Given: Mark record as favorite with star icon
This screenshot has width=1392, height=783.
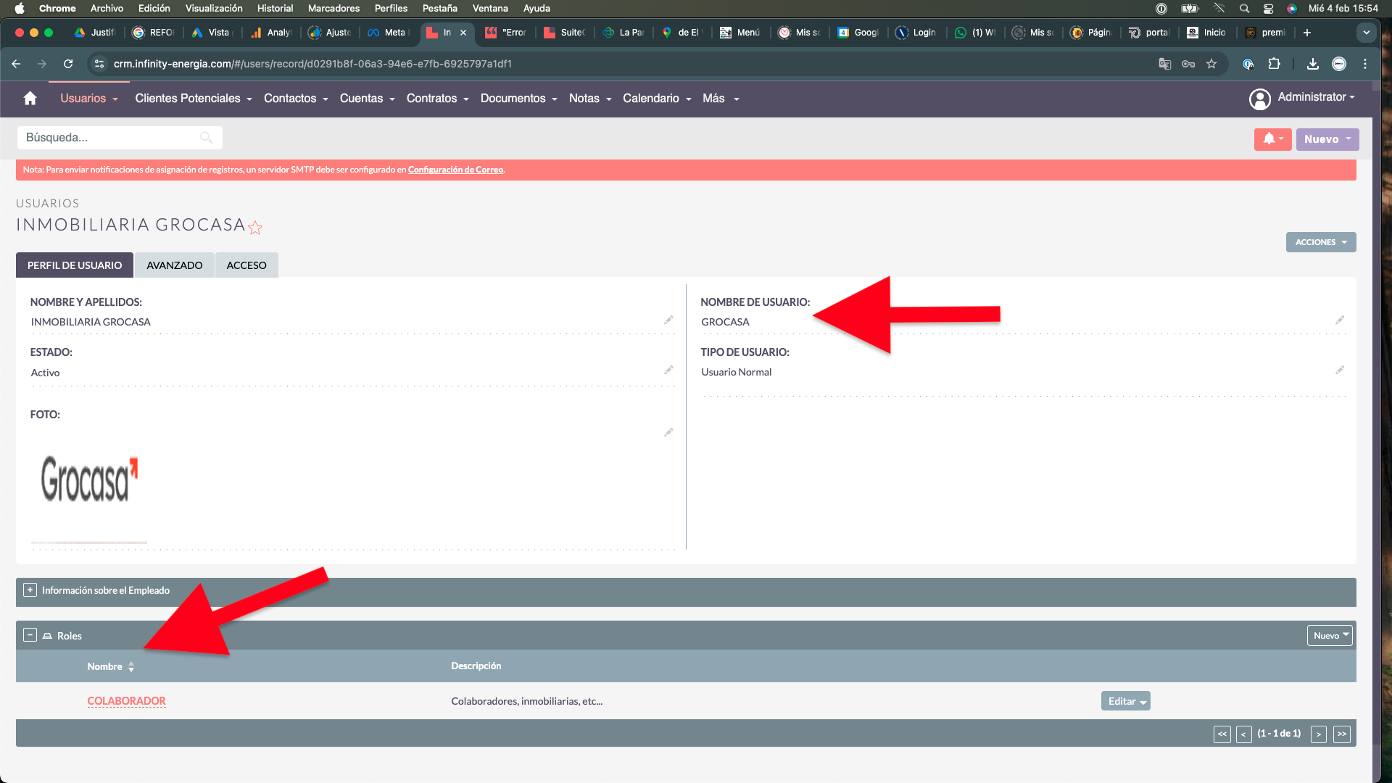Looking at the screenshot, I should 255,228.
